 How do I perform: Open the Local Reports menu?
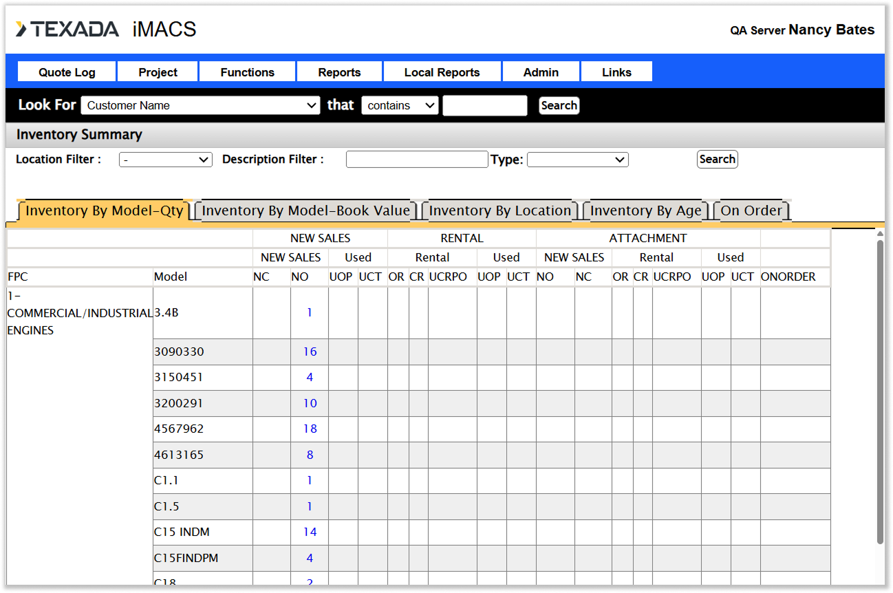tap(442, 72)
